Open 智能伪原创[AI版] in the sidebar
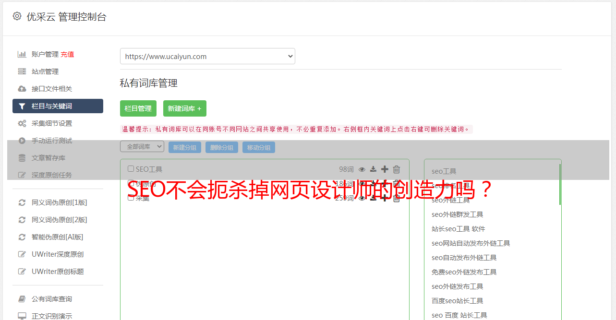 tap(58, 237)
